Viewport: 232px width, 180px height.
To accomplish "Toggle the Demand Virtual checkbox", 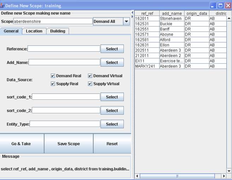I will coord(90,76).
